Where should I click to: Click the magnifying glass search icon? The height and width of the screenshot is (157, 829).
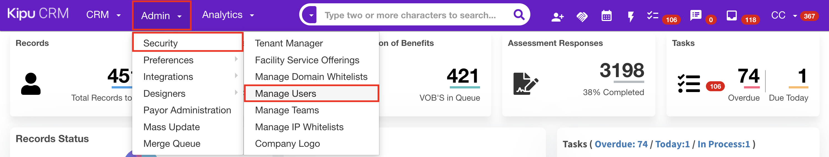(519, 15)
